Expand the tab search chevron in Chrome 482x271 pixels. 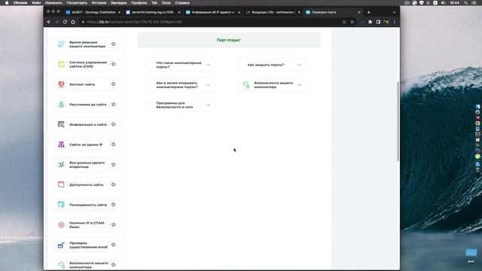[x=394, y=12]
